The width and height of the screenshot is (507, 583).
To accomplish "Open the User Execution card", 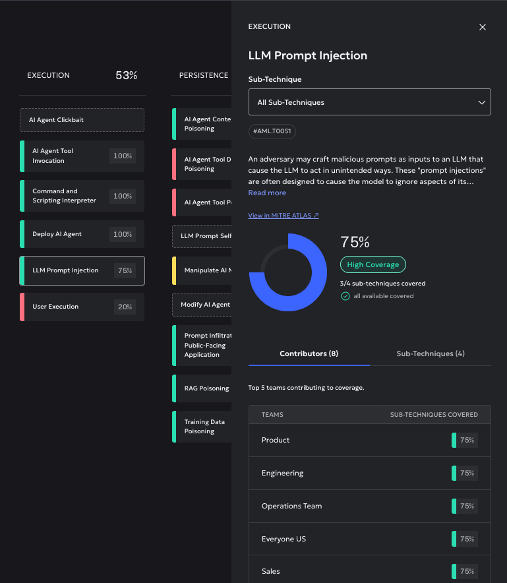I will coord(82,307).
